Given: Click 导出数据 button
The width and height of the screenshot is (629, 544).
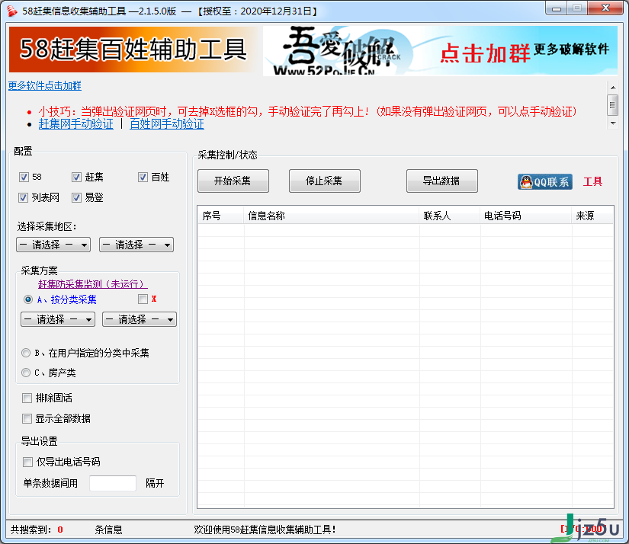Looking at the screenshot, I should tap(442, 181).
